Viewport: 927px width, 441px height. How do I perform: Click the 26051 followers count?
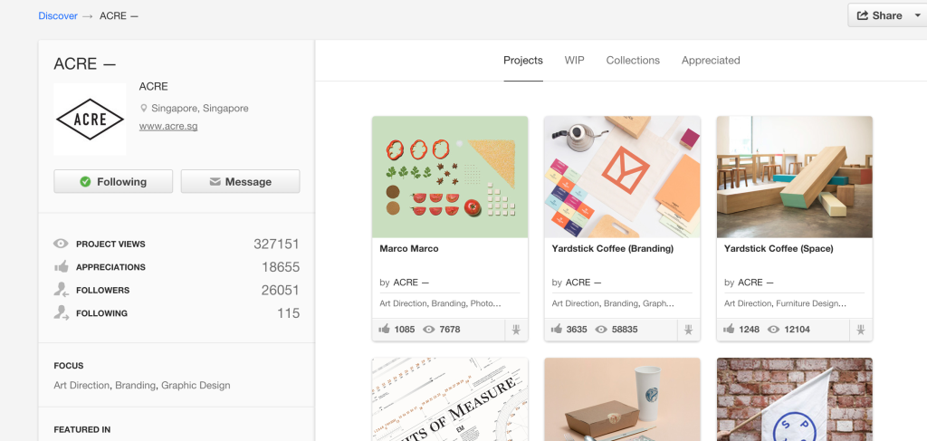coord(281,290)
